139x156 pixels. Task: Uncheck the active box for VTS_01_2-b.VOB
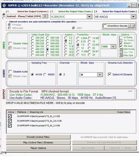click(10, 121)
